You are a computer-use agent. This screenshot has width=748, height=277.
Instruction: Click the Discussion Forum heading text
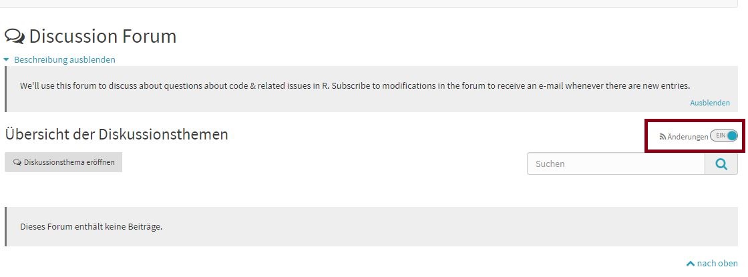click(103, 36)
